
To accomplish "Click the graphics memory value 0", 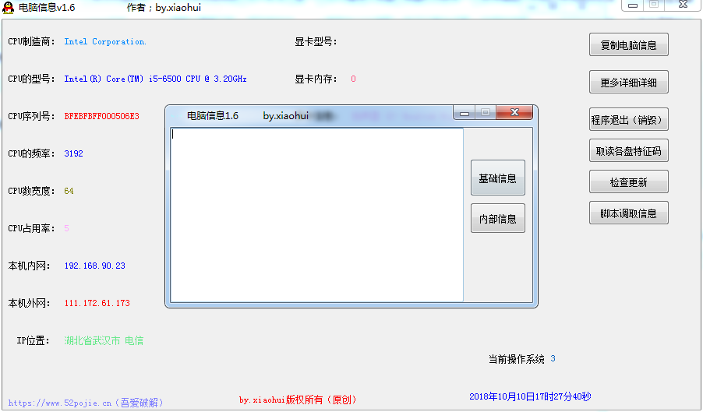I will (x=353, y=79).
